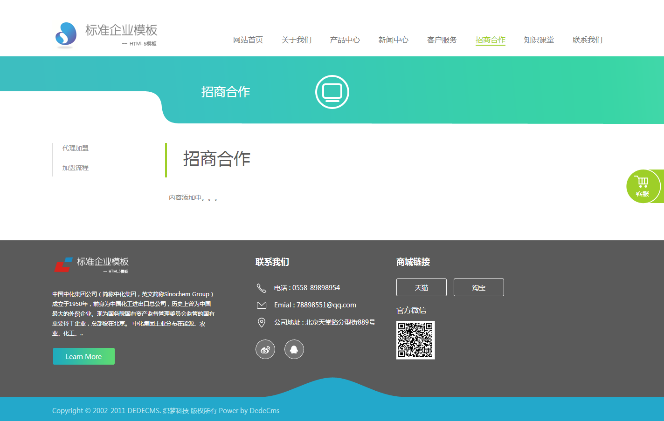Open 产品中心 in navigation

point(345,40)
